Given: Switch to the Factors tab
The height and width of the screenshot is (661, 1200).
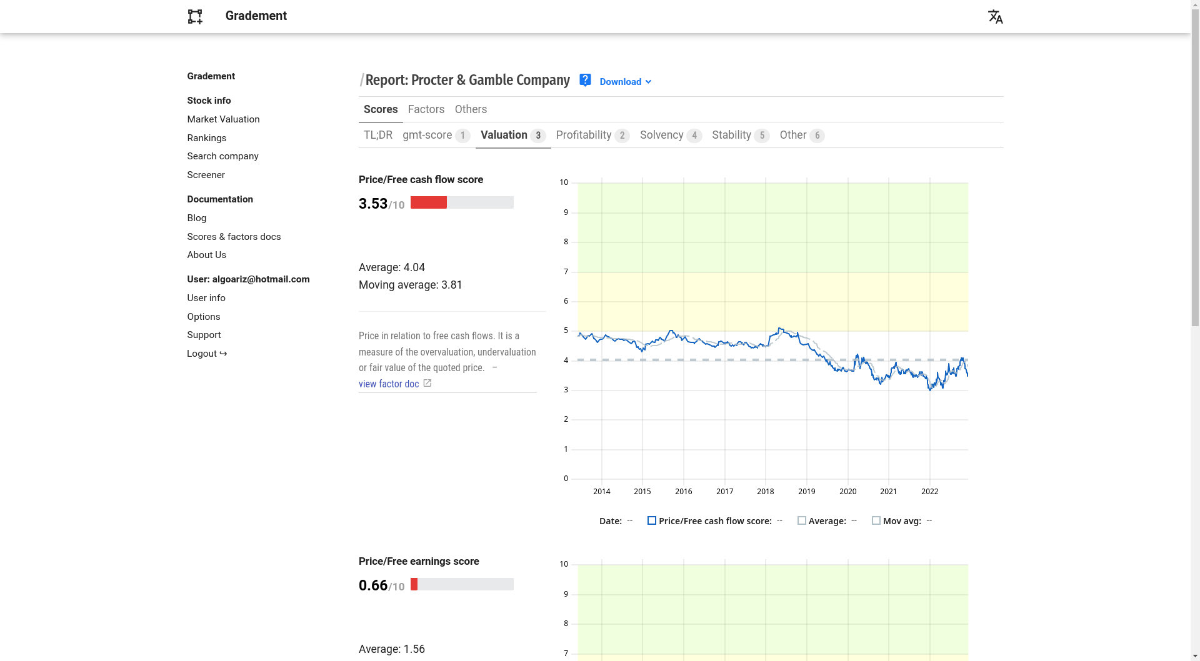Looking at the screenshot, I should pos(426,109).
